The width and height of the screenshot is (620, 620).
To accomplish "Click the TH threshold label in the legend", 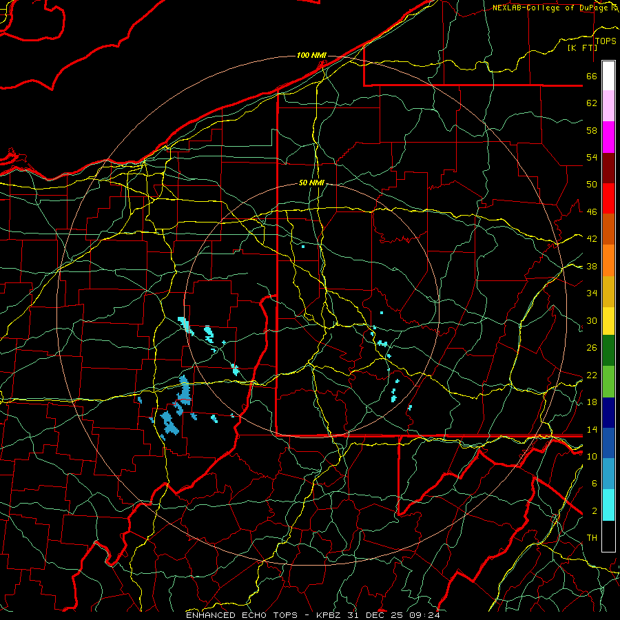I will (x=592, y=538).
